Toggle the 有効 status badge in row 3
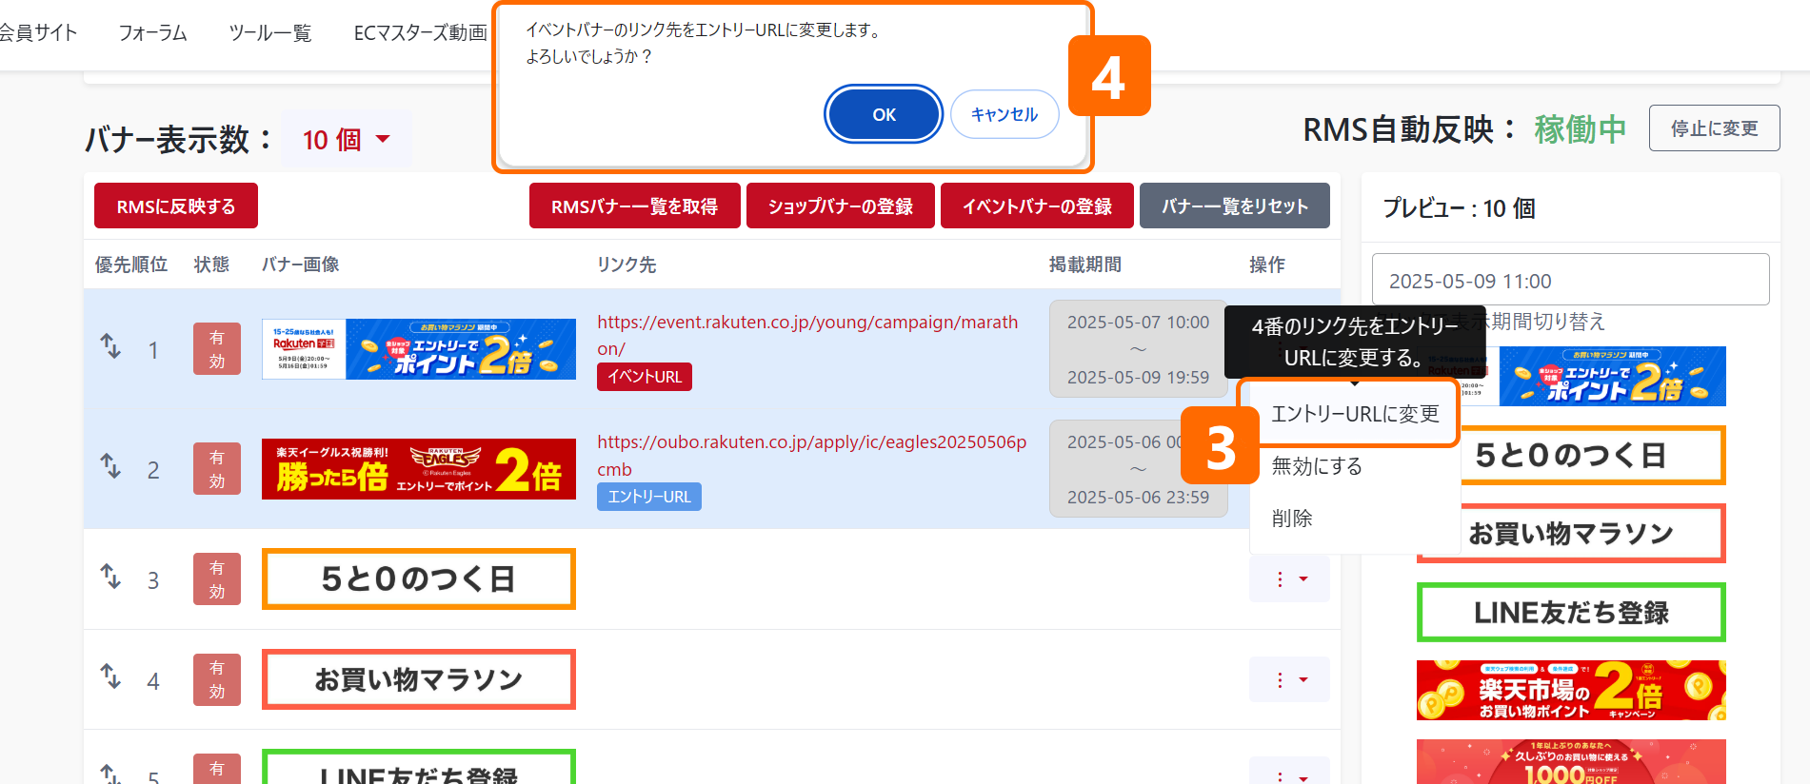The height and width of the screenshot is (784, 1810). pyautogui.click(x=217, y=579)
